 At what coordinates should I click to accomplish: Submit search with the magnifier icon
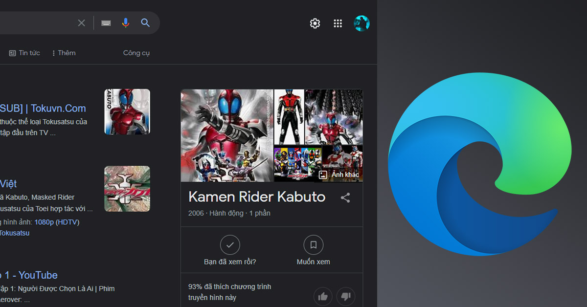[x=145, y=23]
